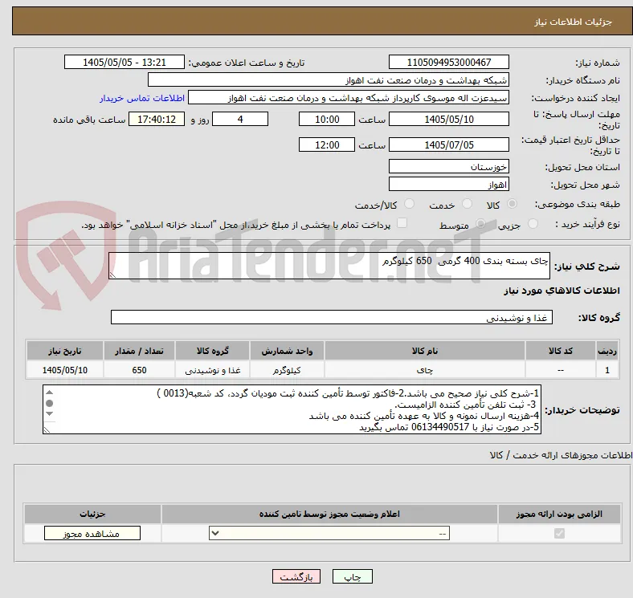Image resolution: width=633 pixels, height=598 pixels.
Task: Click remaining time field 17:40:12
Action: 157,119
